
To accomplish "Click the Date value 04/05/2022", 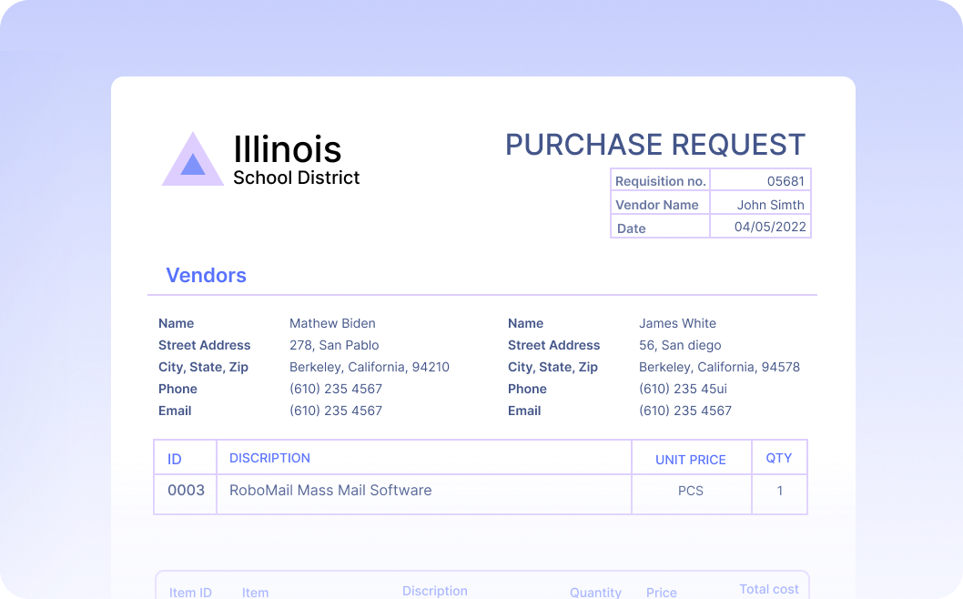I will click(771, 228).
